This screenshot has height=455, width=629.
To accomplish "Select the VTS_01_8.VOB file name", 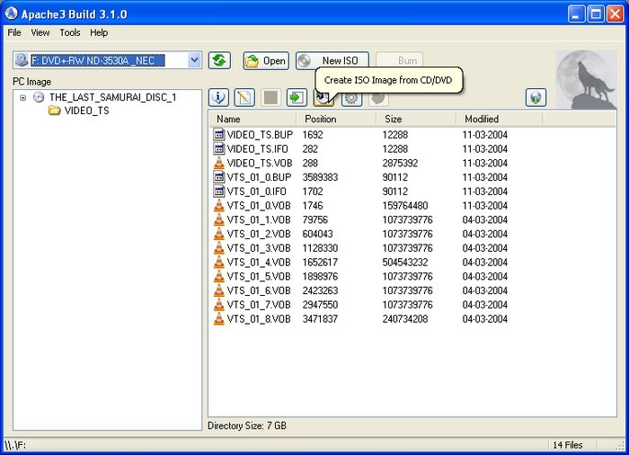I will (259, 319).
